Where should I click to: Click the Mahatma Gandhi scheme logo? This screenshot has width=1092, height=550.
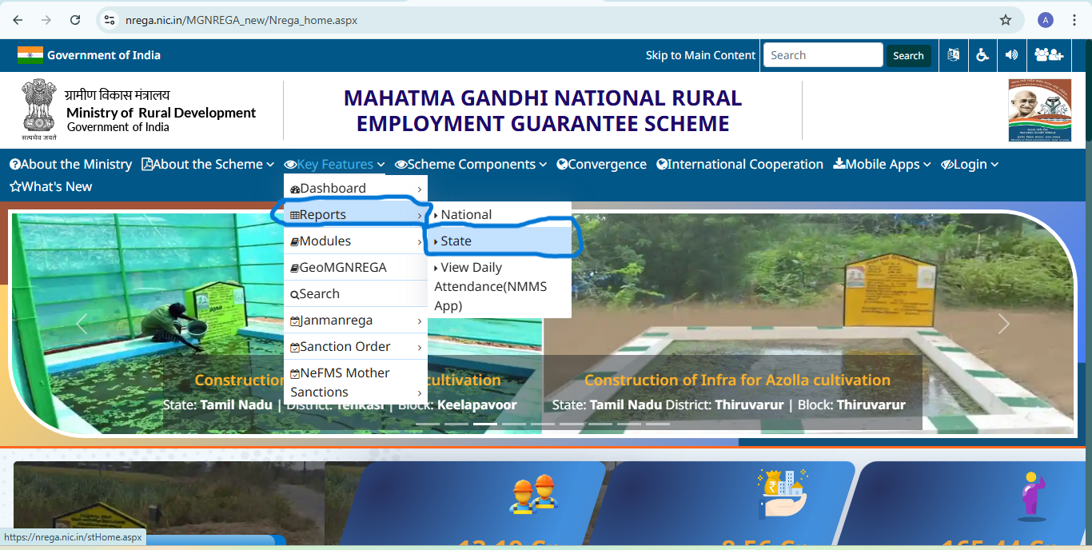click(x=1039, y=110)
